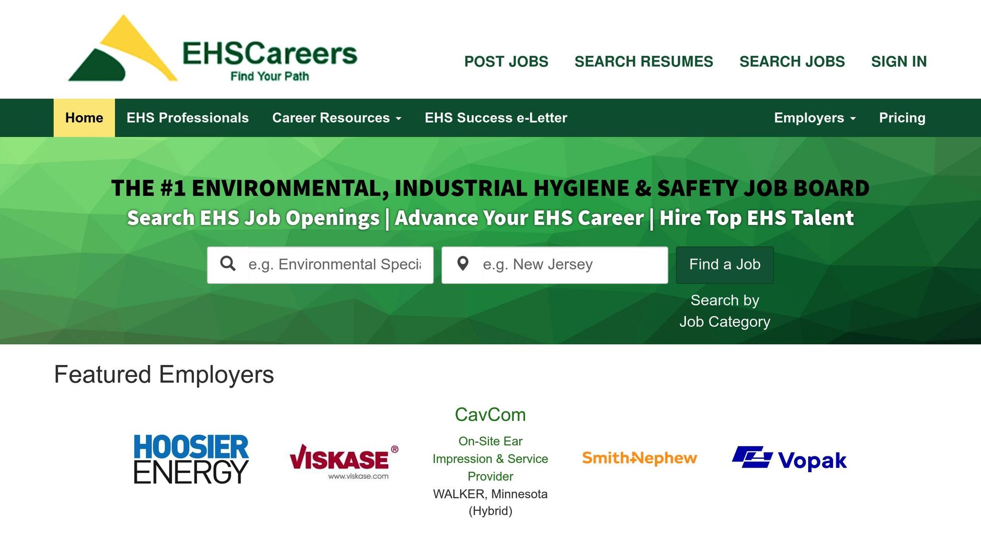Click the Search by Job Category link

(724, 310)
